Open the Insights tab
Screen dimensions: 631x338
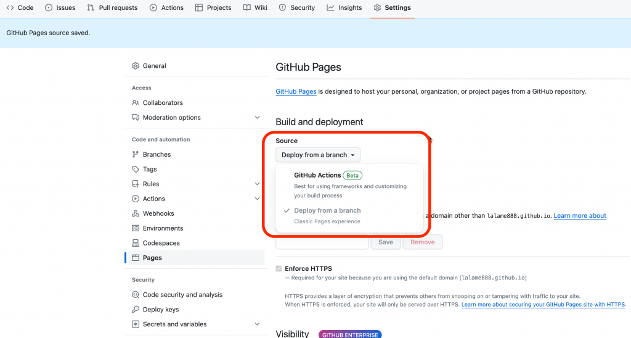point(344,7)
